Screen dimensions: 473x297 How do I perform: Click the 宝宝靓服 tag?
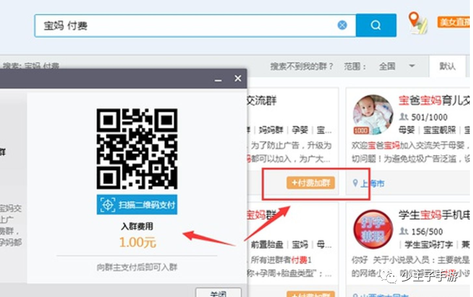(x=440, y=130)
